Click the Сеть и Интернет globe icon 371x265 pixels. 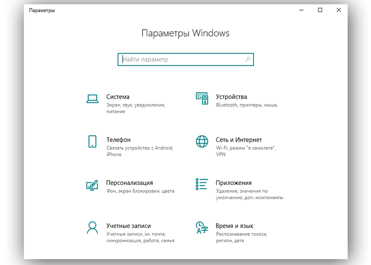202,142
